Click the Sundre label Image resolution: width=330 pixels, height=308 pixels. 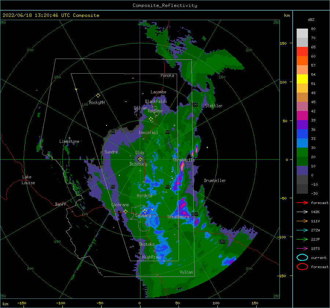coord(111,152)
